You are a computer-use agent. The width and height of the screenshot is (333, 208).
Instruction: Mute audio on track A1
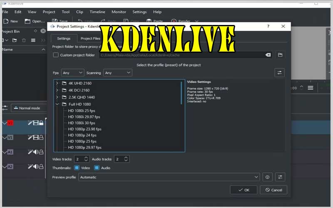click(36, 152)
